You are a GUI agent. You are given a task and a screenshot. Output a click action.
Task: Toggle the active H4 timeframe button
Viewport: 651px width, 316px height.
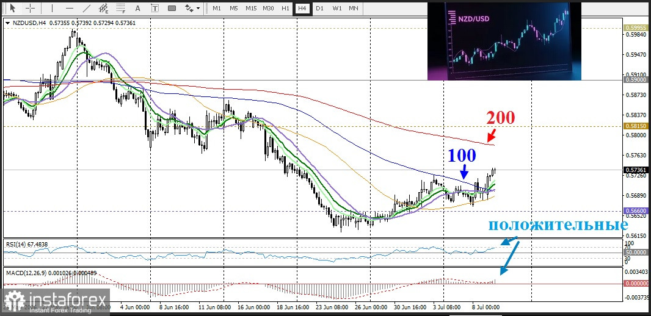click(x=302, y=8)
